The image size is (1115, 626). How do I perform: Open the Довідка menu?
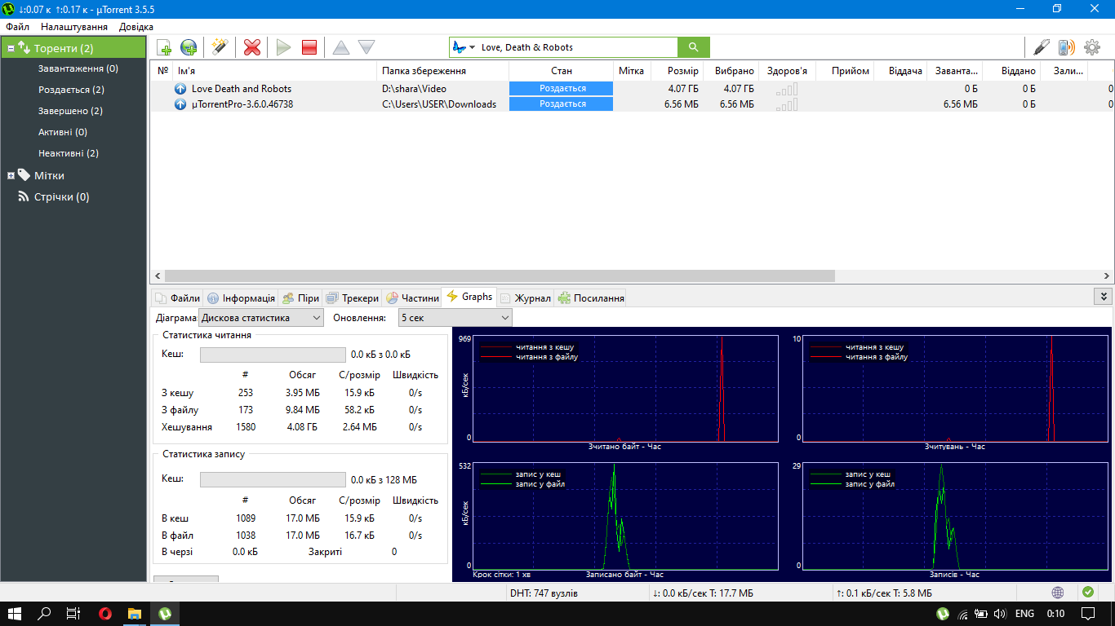135,27
